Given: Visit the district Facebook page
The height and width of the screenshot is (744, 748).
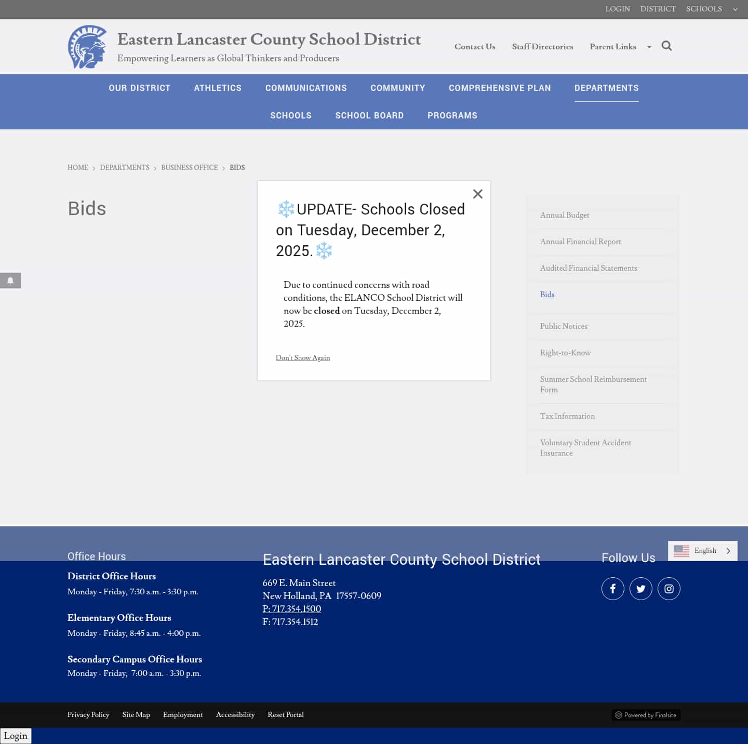Looking at the screenshot, I should (x=613, y=589).
